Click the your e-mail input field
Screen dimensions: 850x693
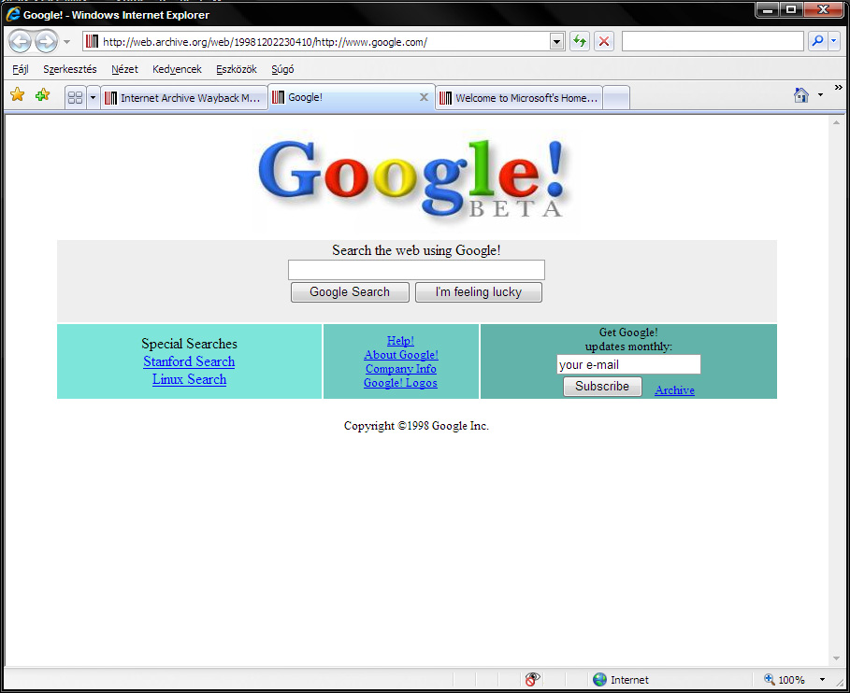tap(628, 364)
